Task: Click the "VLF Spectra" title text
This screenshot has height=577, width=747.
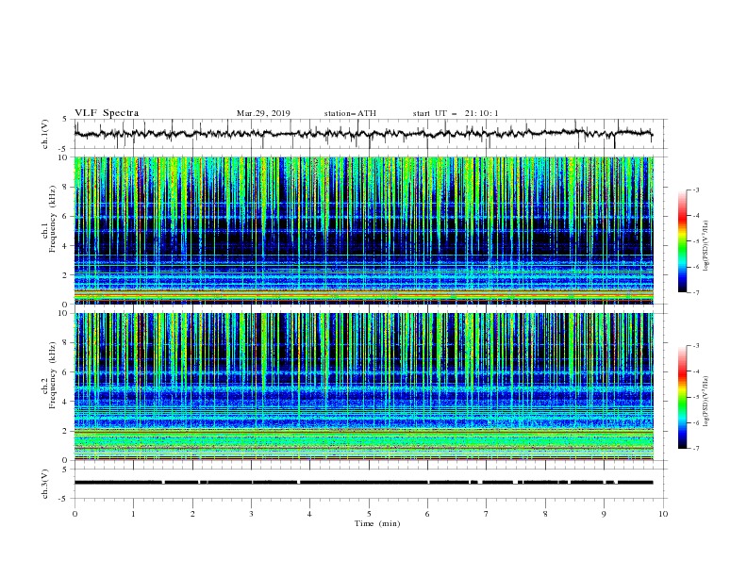Action: [x=107, y=113]
